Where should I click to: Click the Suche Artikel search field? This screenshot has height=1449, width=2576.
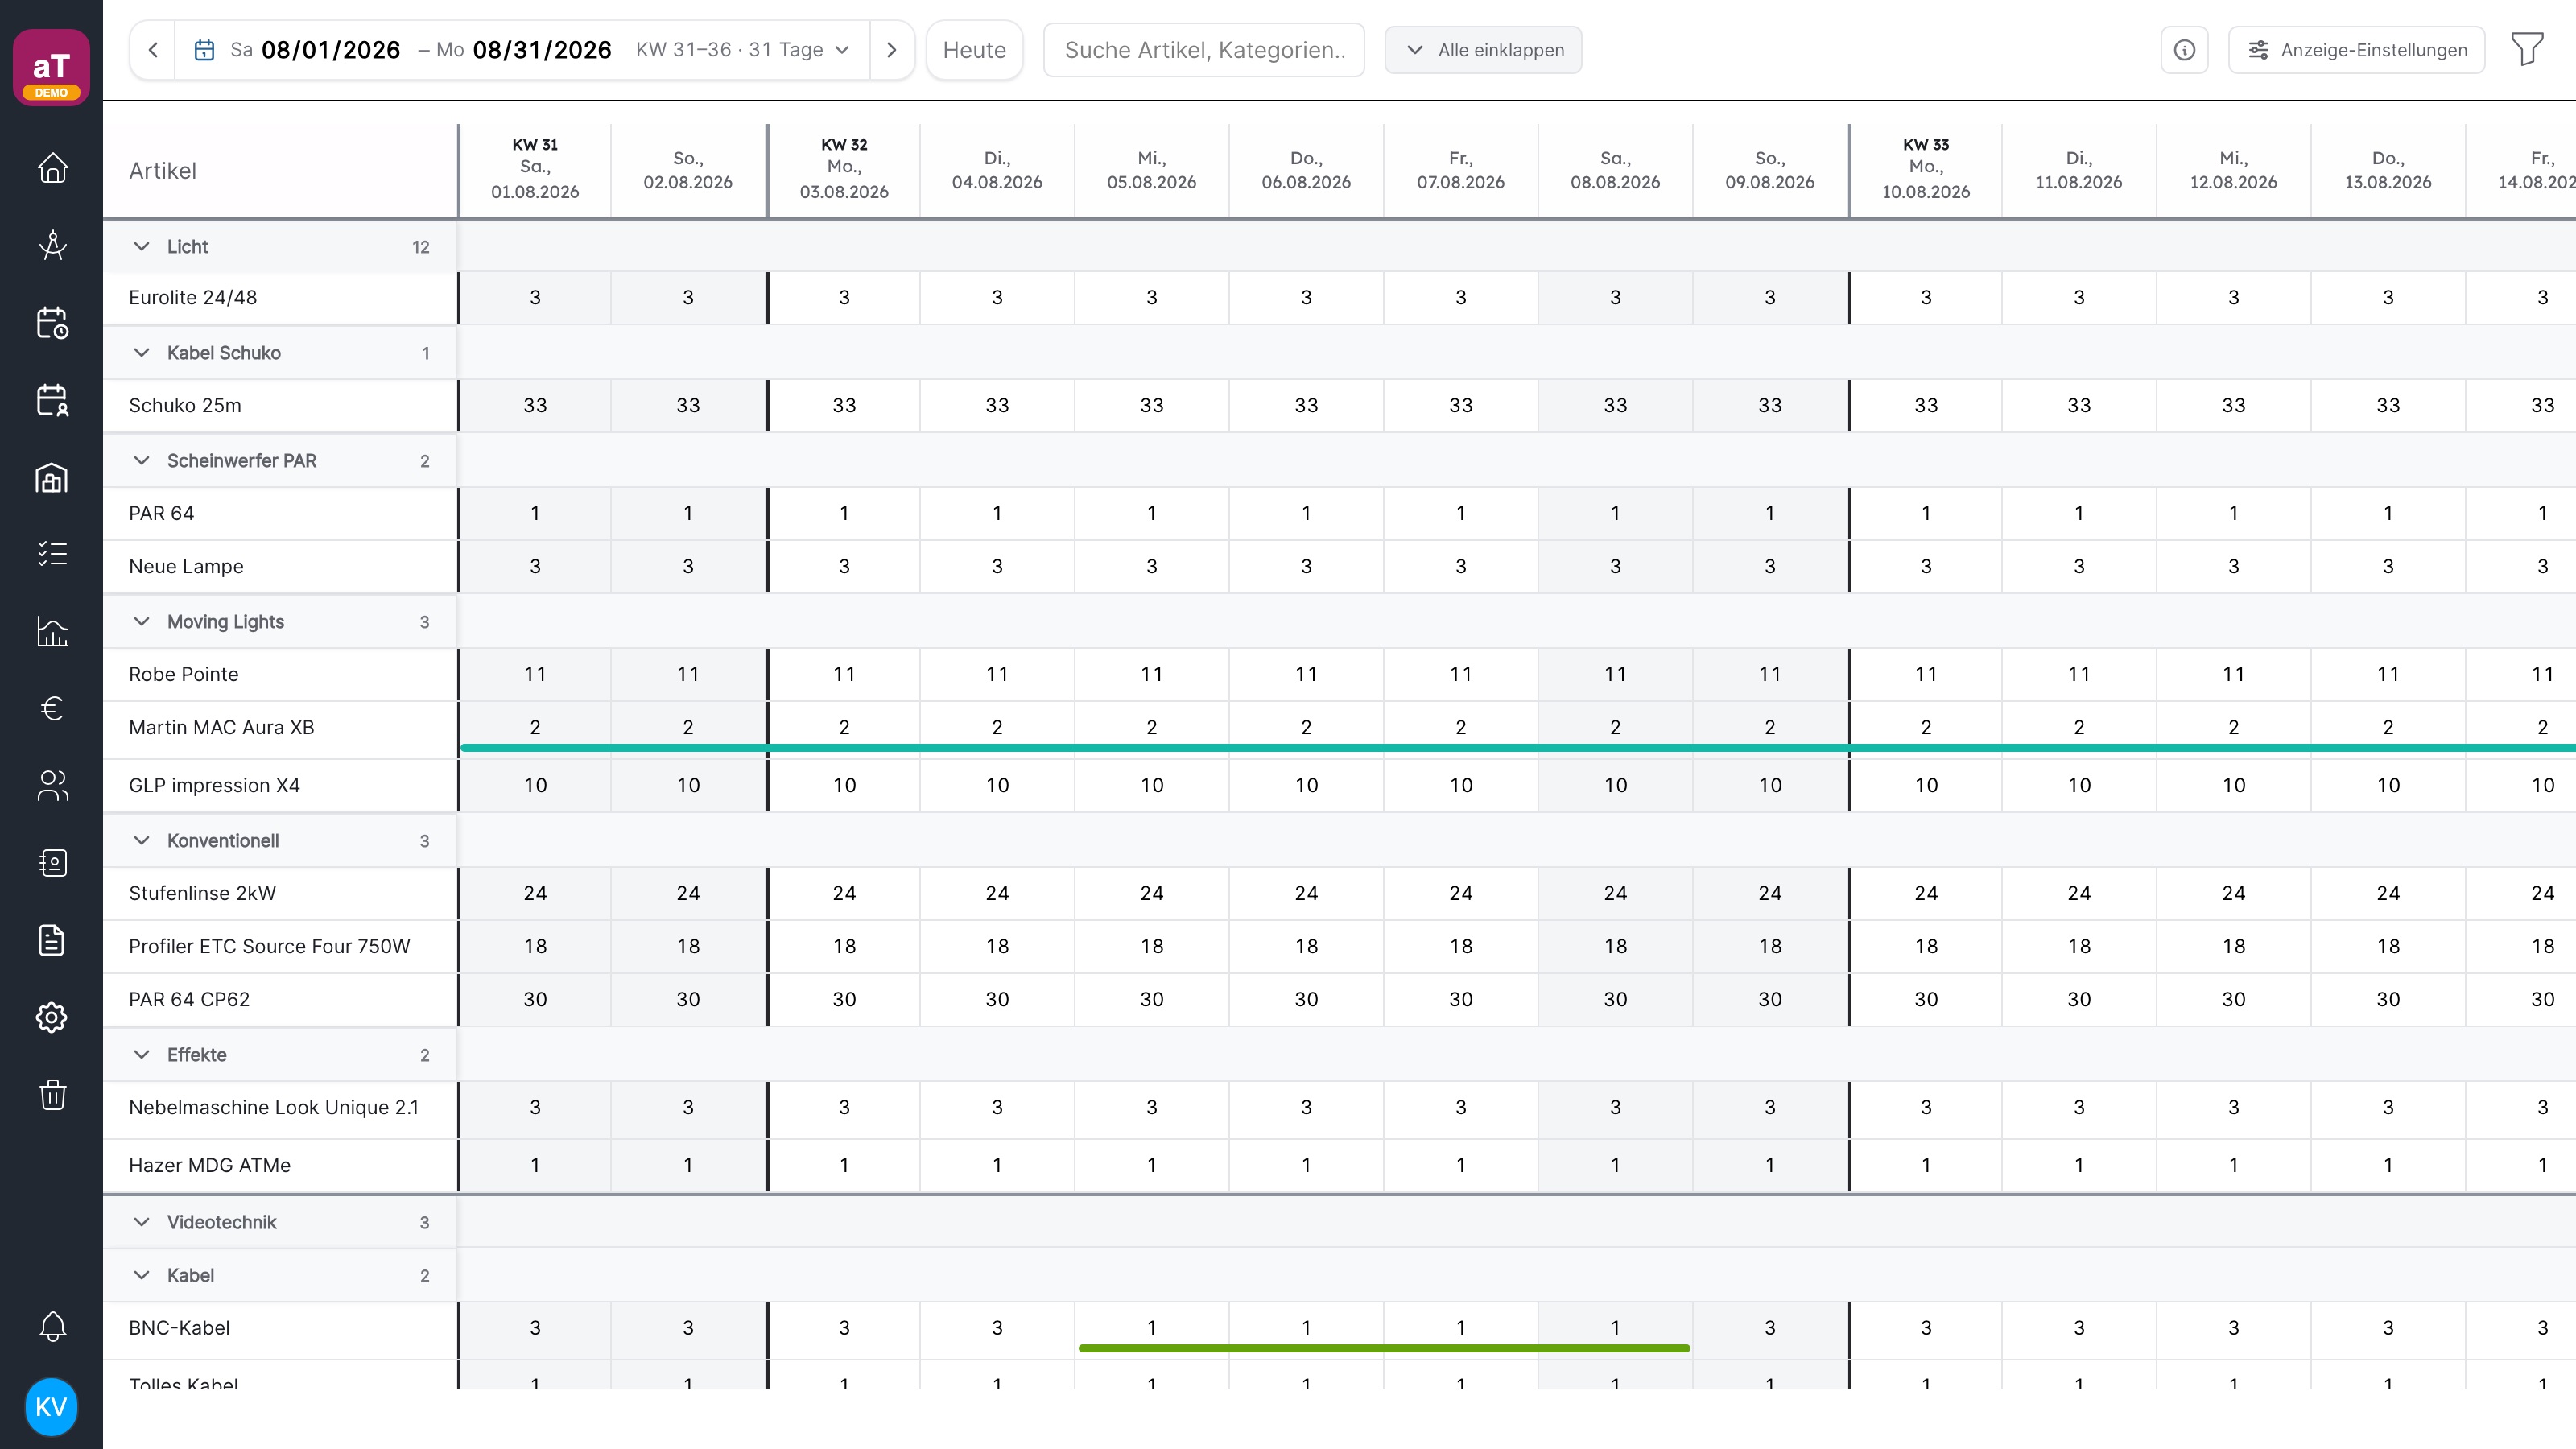[x=1204, y=50]
